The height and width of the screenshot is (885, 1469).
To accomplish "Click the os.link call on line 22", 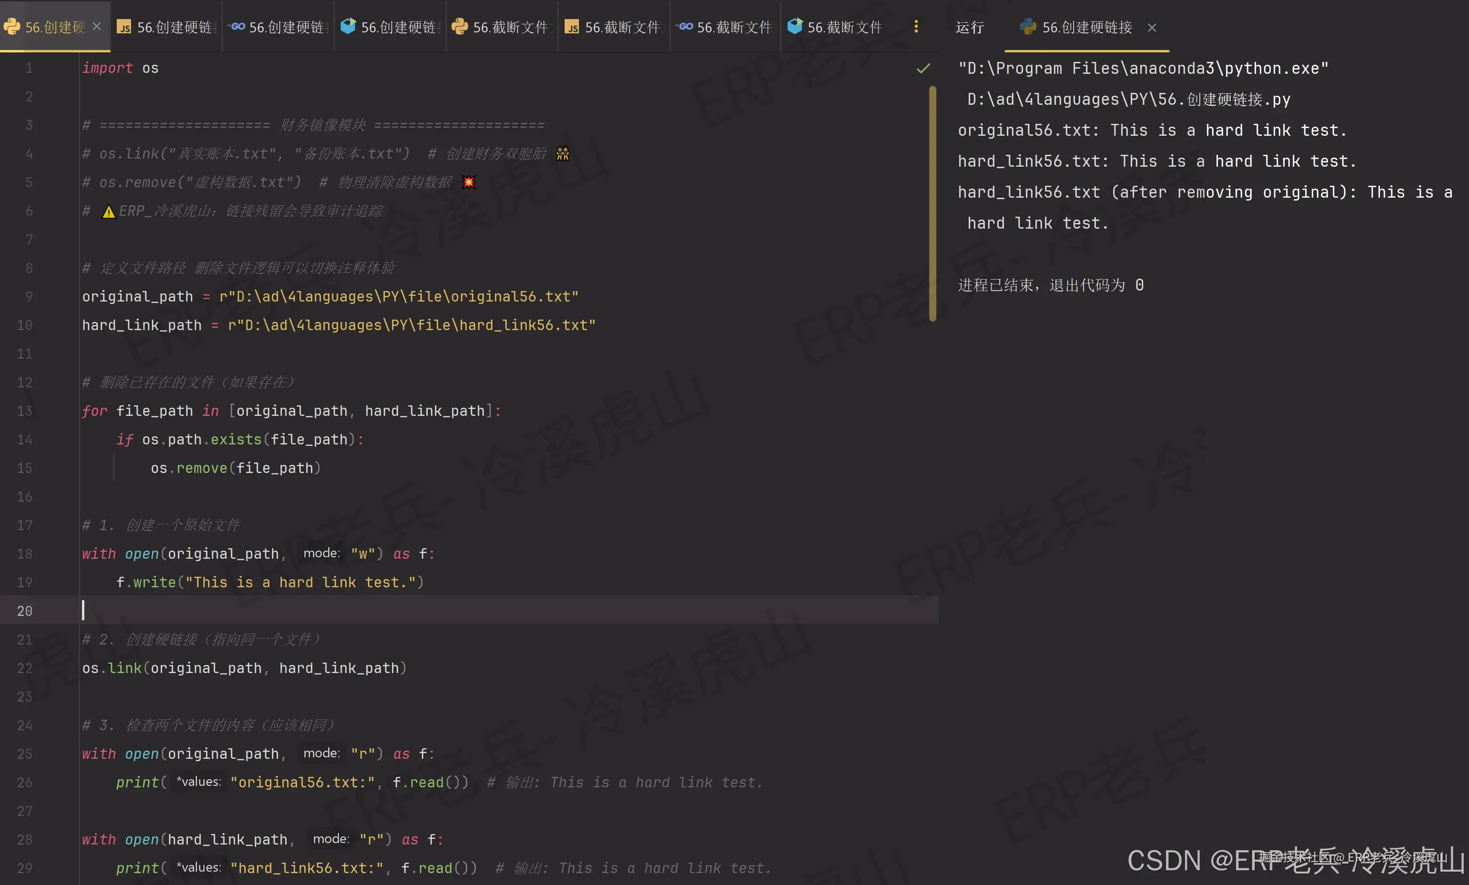I will 124,668.
